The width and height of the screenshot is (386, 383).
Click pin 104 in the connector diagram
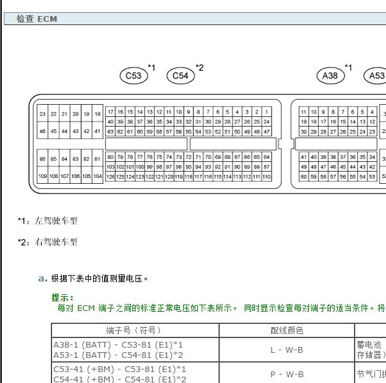tap(98, 176)
